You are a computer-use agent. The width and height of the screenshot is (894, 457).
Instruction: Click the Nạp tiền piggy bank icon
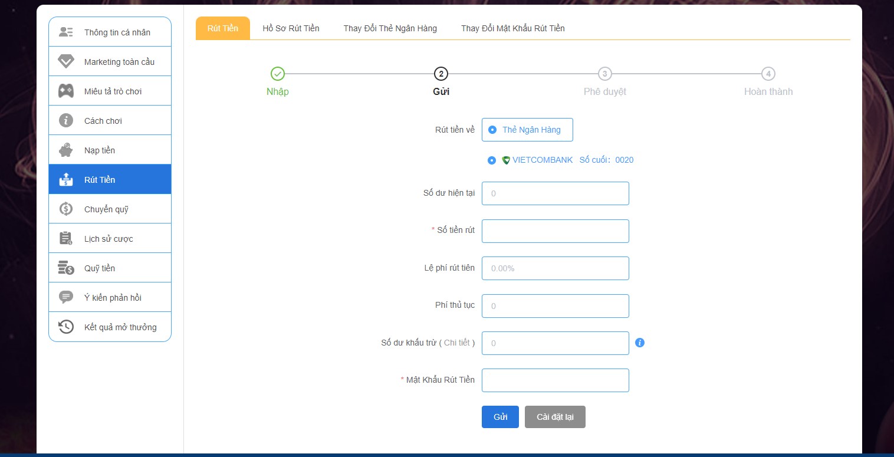pyautogui.click(x=66, y=150)
